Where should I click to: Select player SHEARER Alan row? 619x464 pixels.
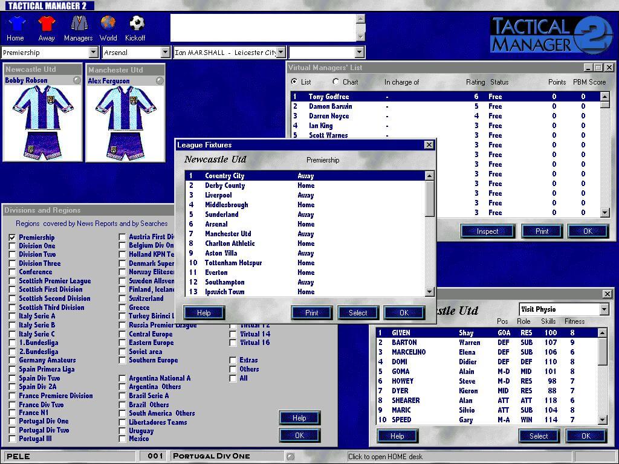pyautogui.click(x=487, y=401)
